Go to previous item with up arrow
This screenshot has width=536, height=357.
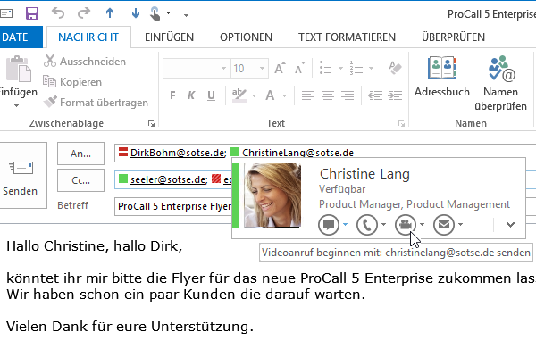[x=110, y=13]
